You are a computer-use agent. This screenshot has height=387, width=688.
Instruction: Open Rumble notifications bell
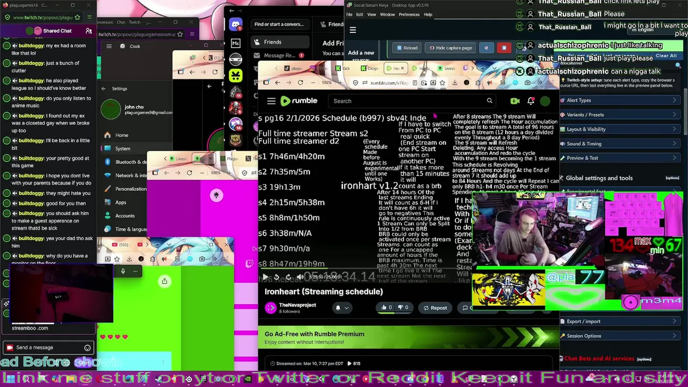531,101
